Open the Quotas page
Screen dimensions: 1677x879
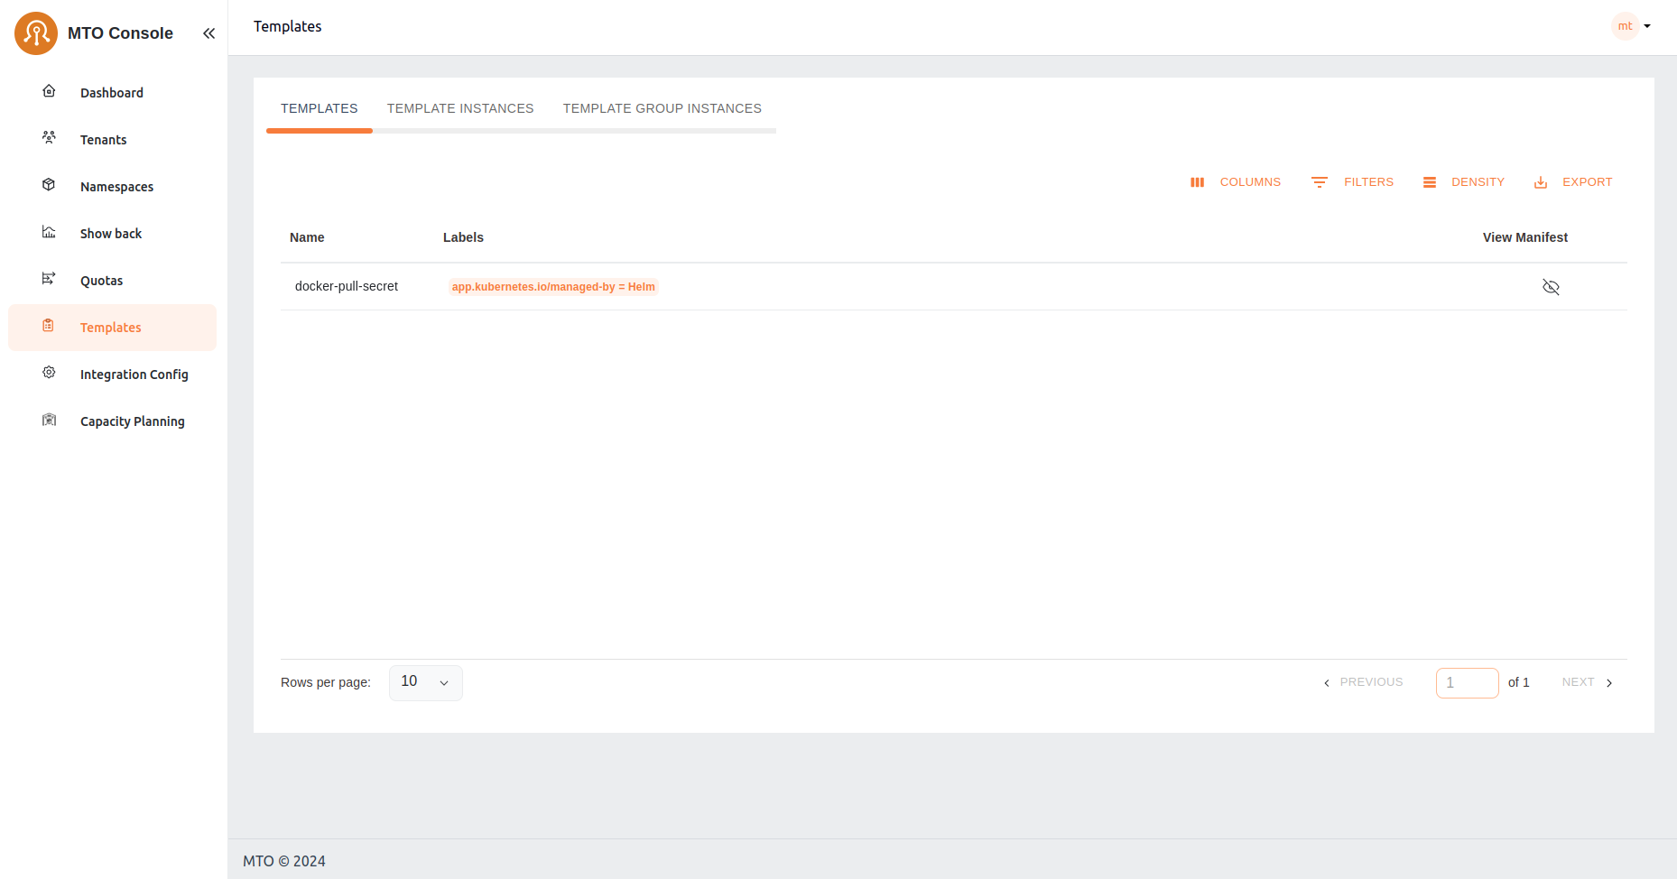[x=101, y=281]
